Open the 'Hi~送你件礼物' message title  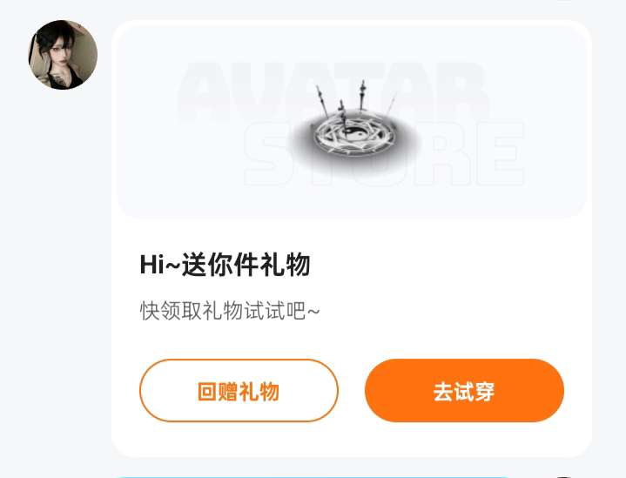(x=225, y=265)
